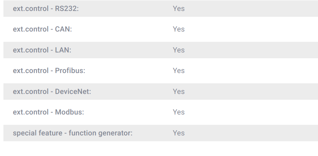318x156 pixels.
Task: Click the 'special feature - function generator:' label
Action: (x=72, y=133)
